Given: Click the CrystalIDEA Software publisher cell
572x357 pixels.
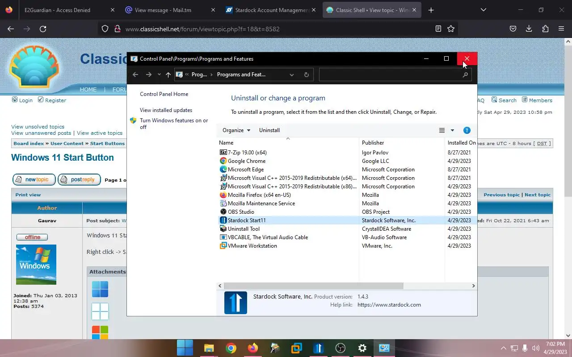Looking at the screenshot, I should (387, 229).
